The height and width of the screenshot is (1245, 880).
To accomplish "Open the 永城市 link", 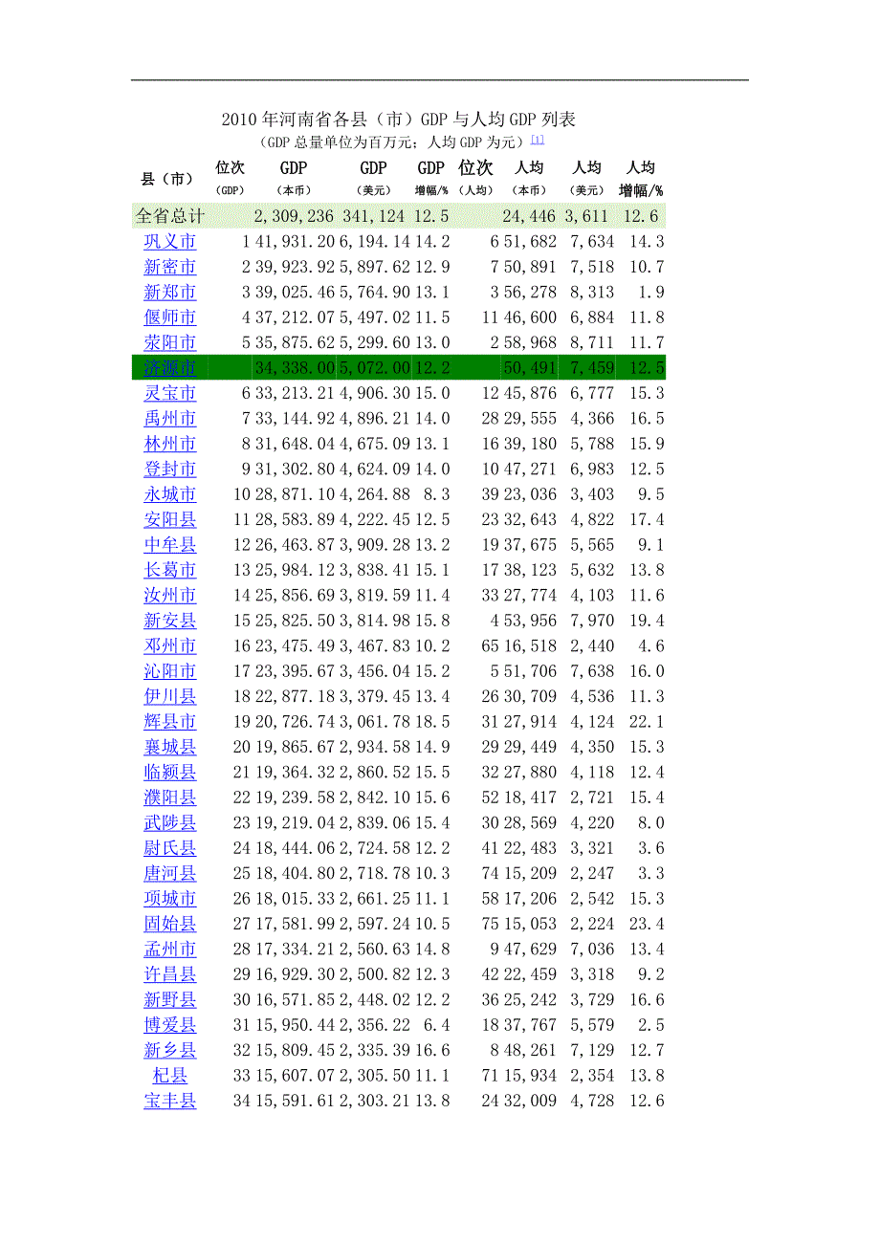I will [x=169, y=495].
